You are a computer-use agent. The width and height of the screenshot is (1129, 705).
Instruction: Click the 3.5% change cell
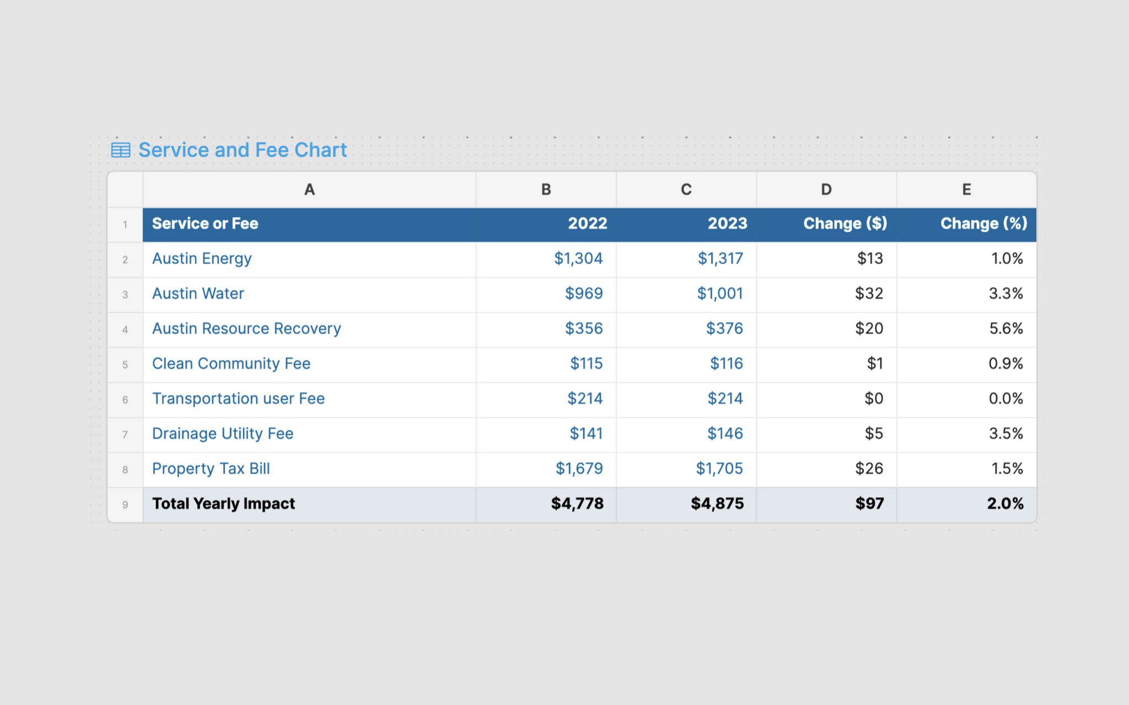966,435
